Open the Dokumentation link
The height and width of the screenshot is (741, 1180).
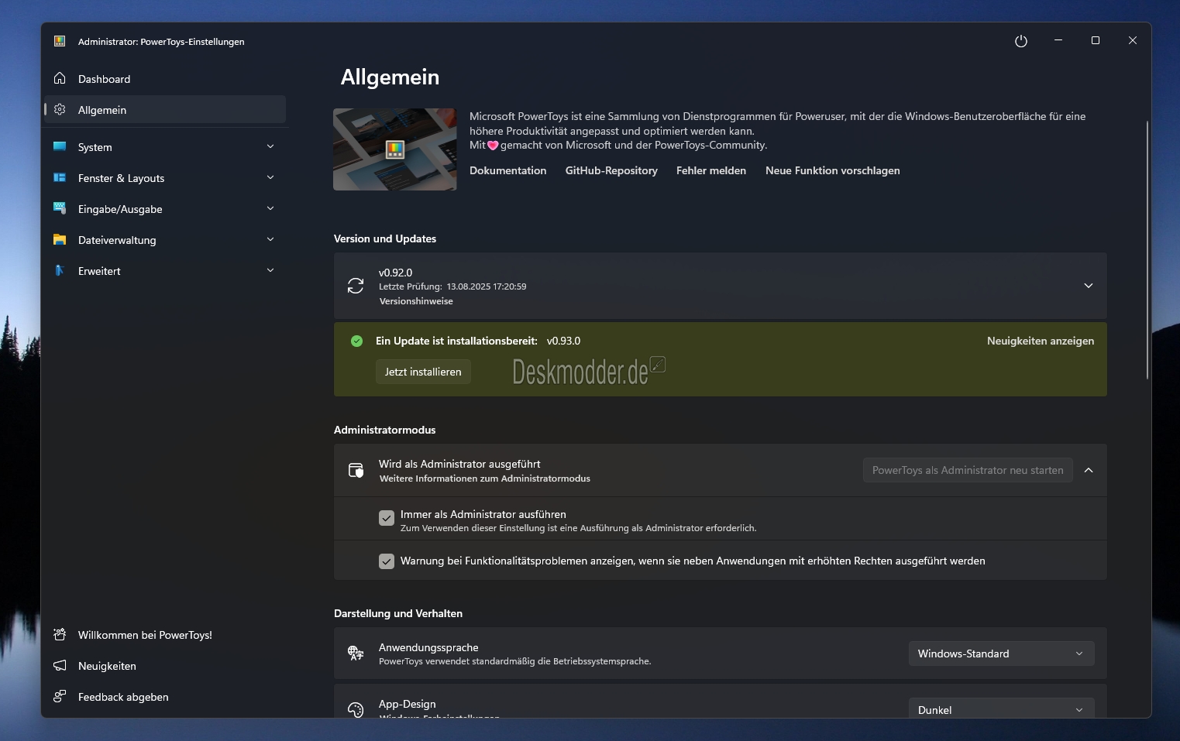(x=507, y=170)
